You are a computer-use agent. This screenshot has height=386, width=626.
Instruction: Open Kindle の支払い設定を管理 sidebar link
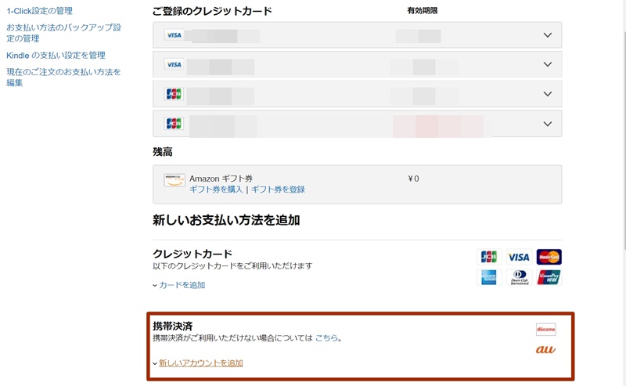coord(56,56)
